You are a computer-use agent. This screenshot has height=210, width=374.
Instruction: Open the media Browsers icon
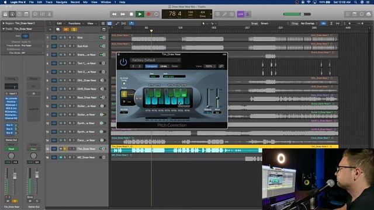pos(369,14)
